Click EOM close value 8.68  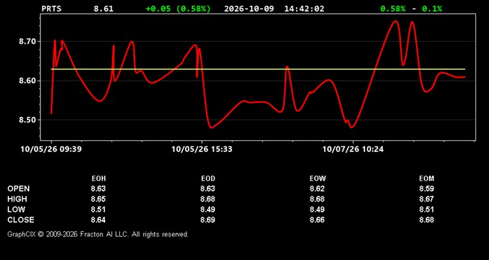tap(426, 220)
